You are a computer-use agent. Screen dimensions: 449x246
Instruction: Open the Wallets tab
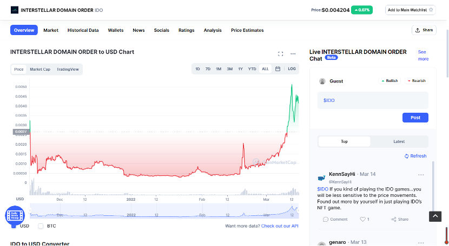pos(116,30)
